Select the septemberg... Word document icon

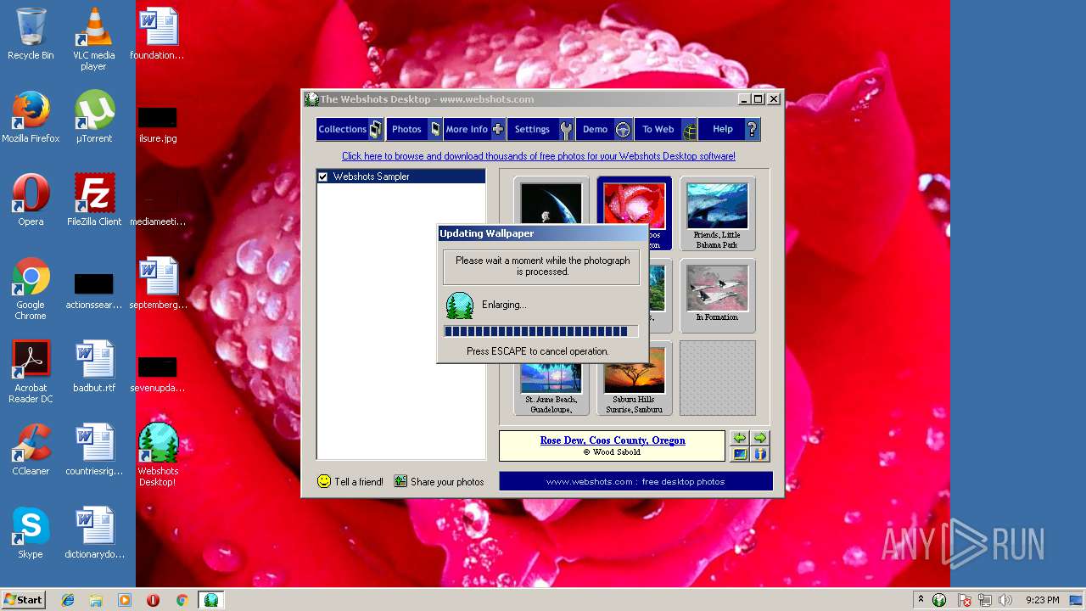click(158, 283)
